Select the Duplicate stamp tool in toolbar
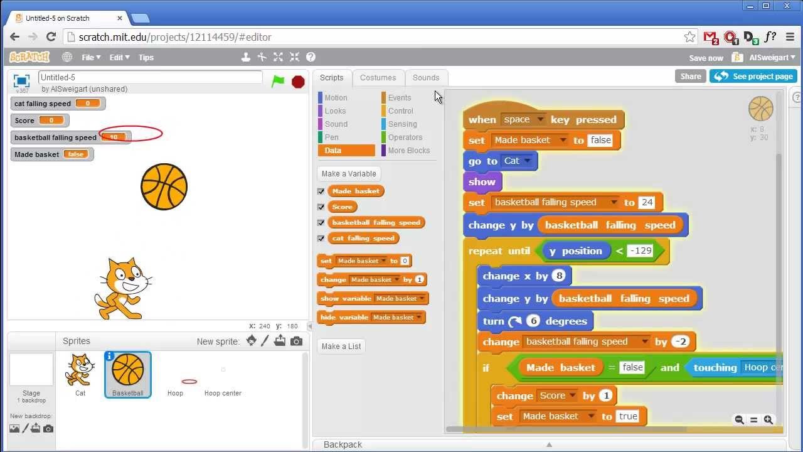Screen dimensions: 803x452 coord(246,57)
